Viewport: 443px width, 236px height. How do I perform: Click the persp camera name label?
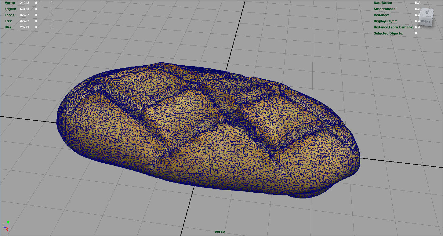(x=220, y=231)
